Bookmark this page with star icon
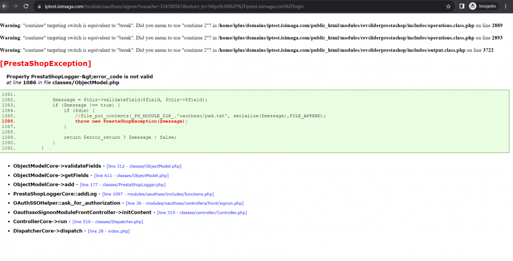 (x=448, y=6)
